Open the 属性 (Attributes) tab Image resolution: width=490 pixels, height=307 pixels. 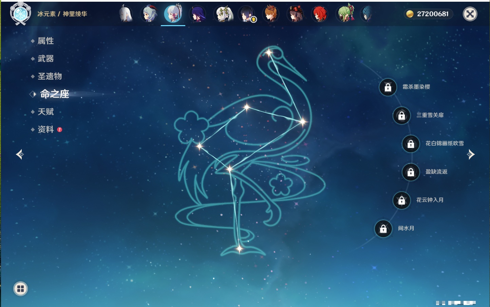(x=45, y=41)
